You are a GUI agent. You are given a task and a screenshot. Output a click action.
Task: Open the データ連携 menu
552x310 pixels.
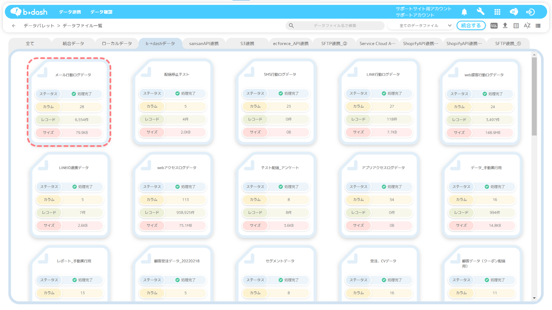click(70, 12)
